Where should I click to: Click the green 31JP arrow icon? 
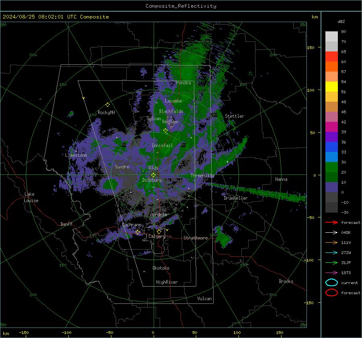[x=331, y=262]
